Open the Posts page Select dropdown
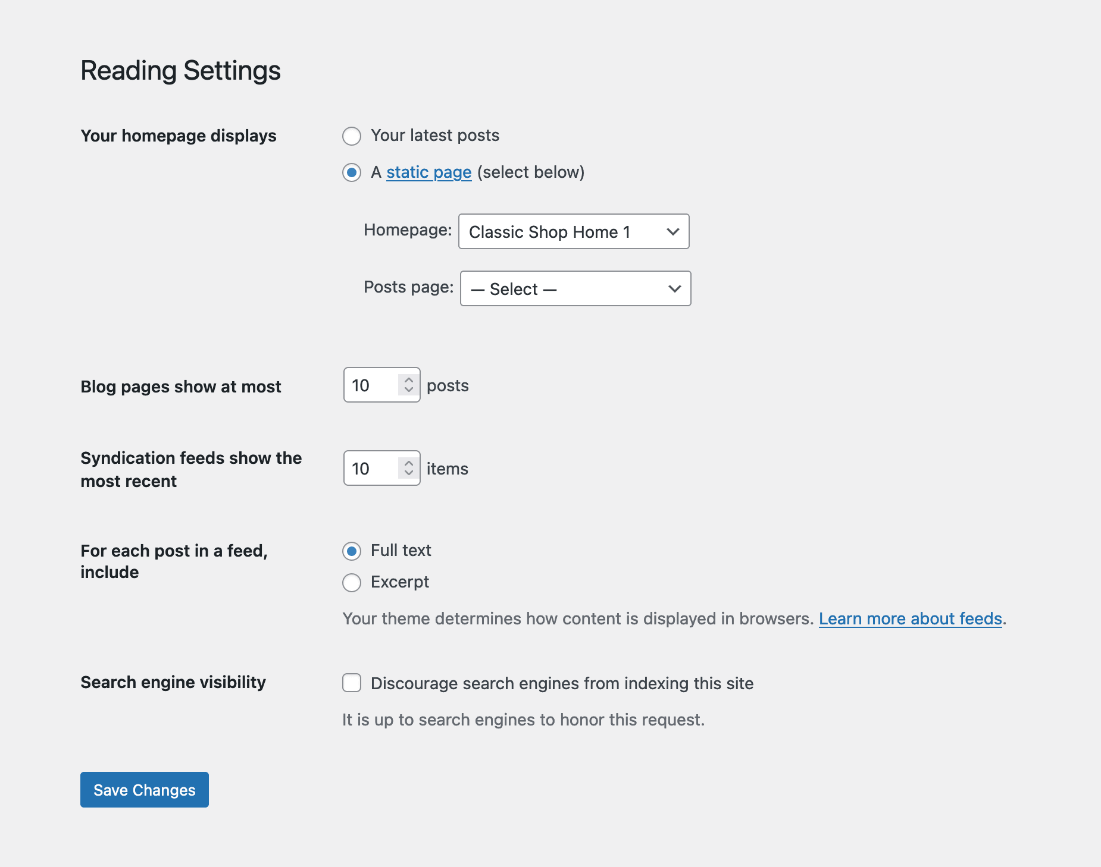The height and width of the screenshot is (867, 1101). [x=575, y=288]
